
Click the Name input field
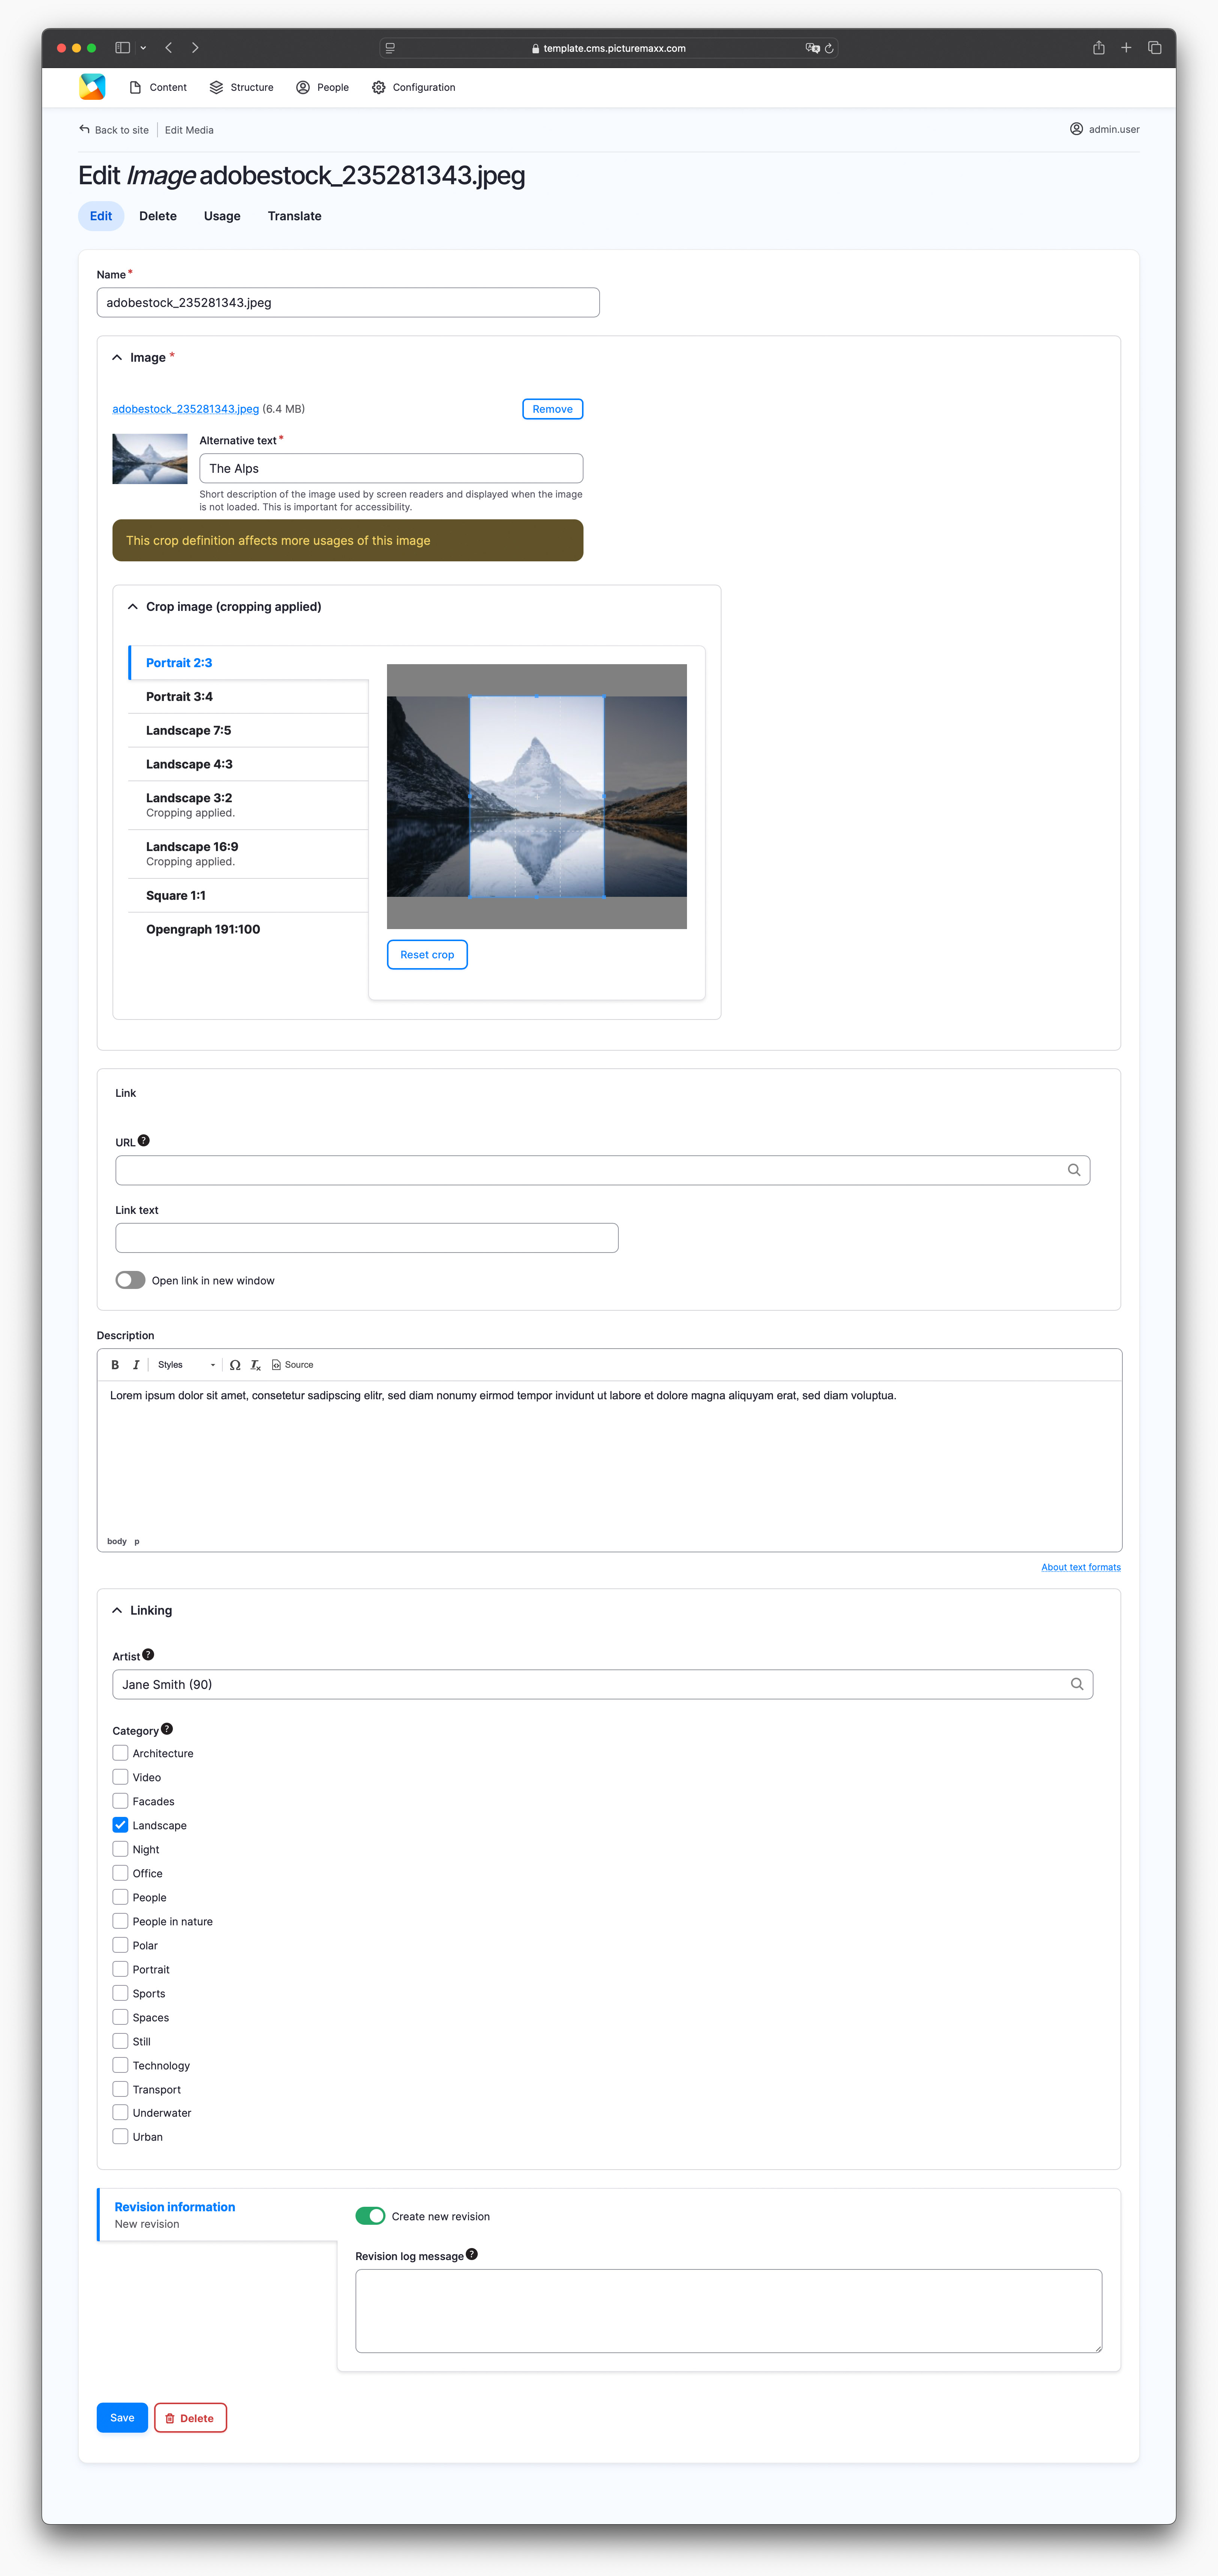[348, 302]
